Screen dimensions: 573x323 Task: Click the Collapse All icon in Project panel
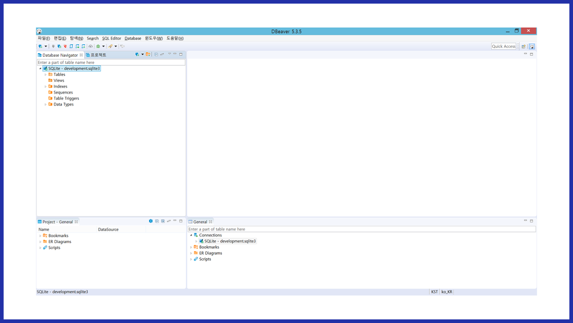(157, 221)
